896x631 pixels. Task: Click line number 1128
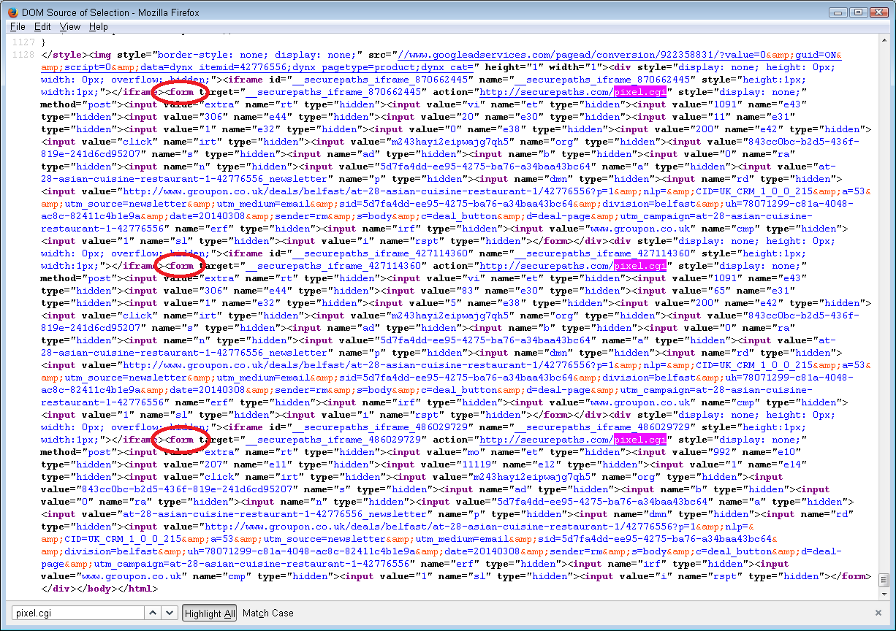pos(23,55)
